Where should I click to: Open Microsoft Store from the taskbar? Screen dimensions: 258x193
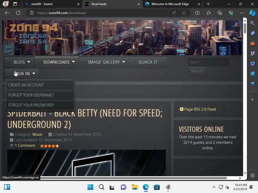[157, 187]
